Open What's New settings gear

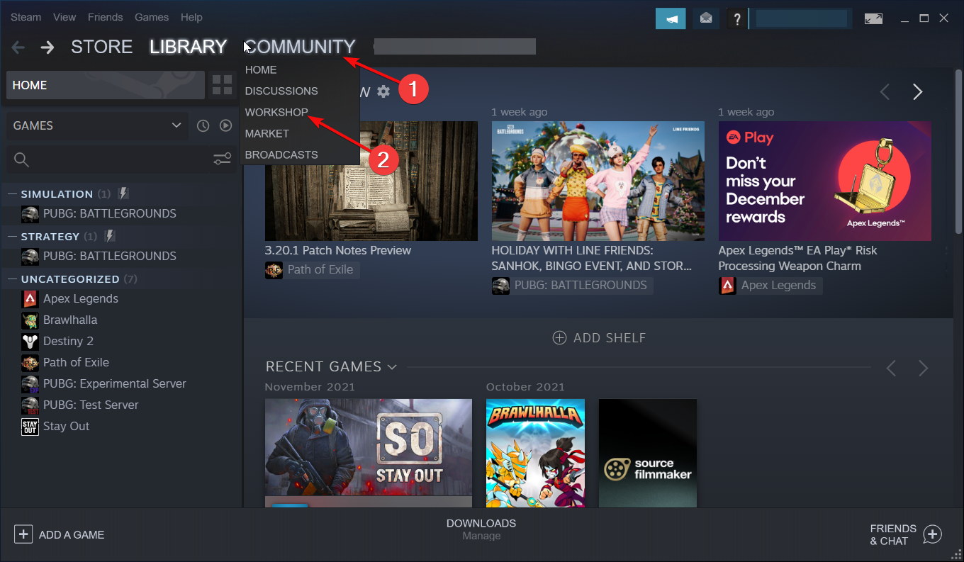383,91
